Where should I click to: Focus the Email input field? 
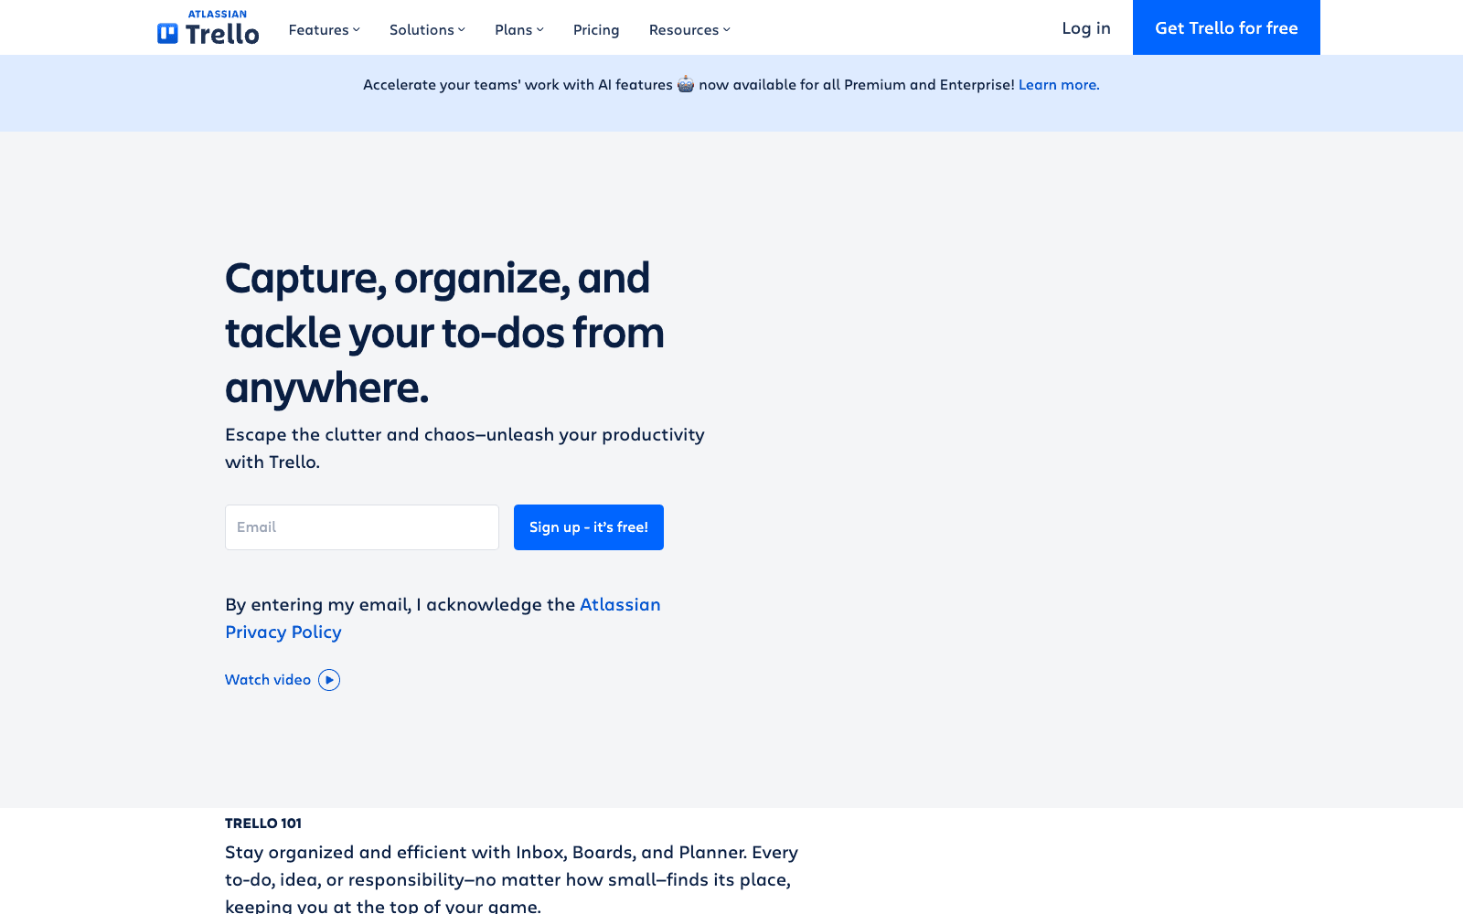(362, 527)
